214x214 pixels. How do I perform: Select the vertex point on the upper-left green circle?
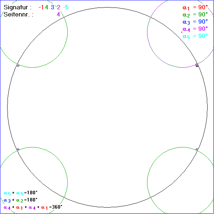click(x=18, y=65)
